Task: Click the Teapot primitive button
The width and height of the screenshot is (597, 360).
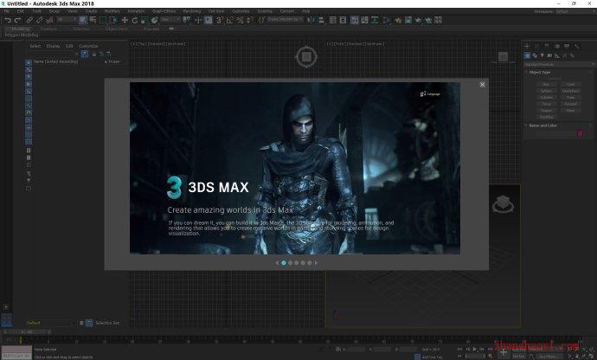Action: (546, 111)
